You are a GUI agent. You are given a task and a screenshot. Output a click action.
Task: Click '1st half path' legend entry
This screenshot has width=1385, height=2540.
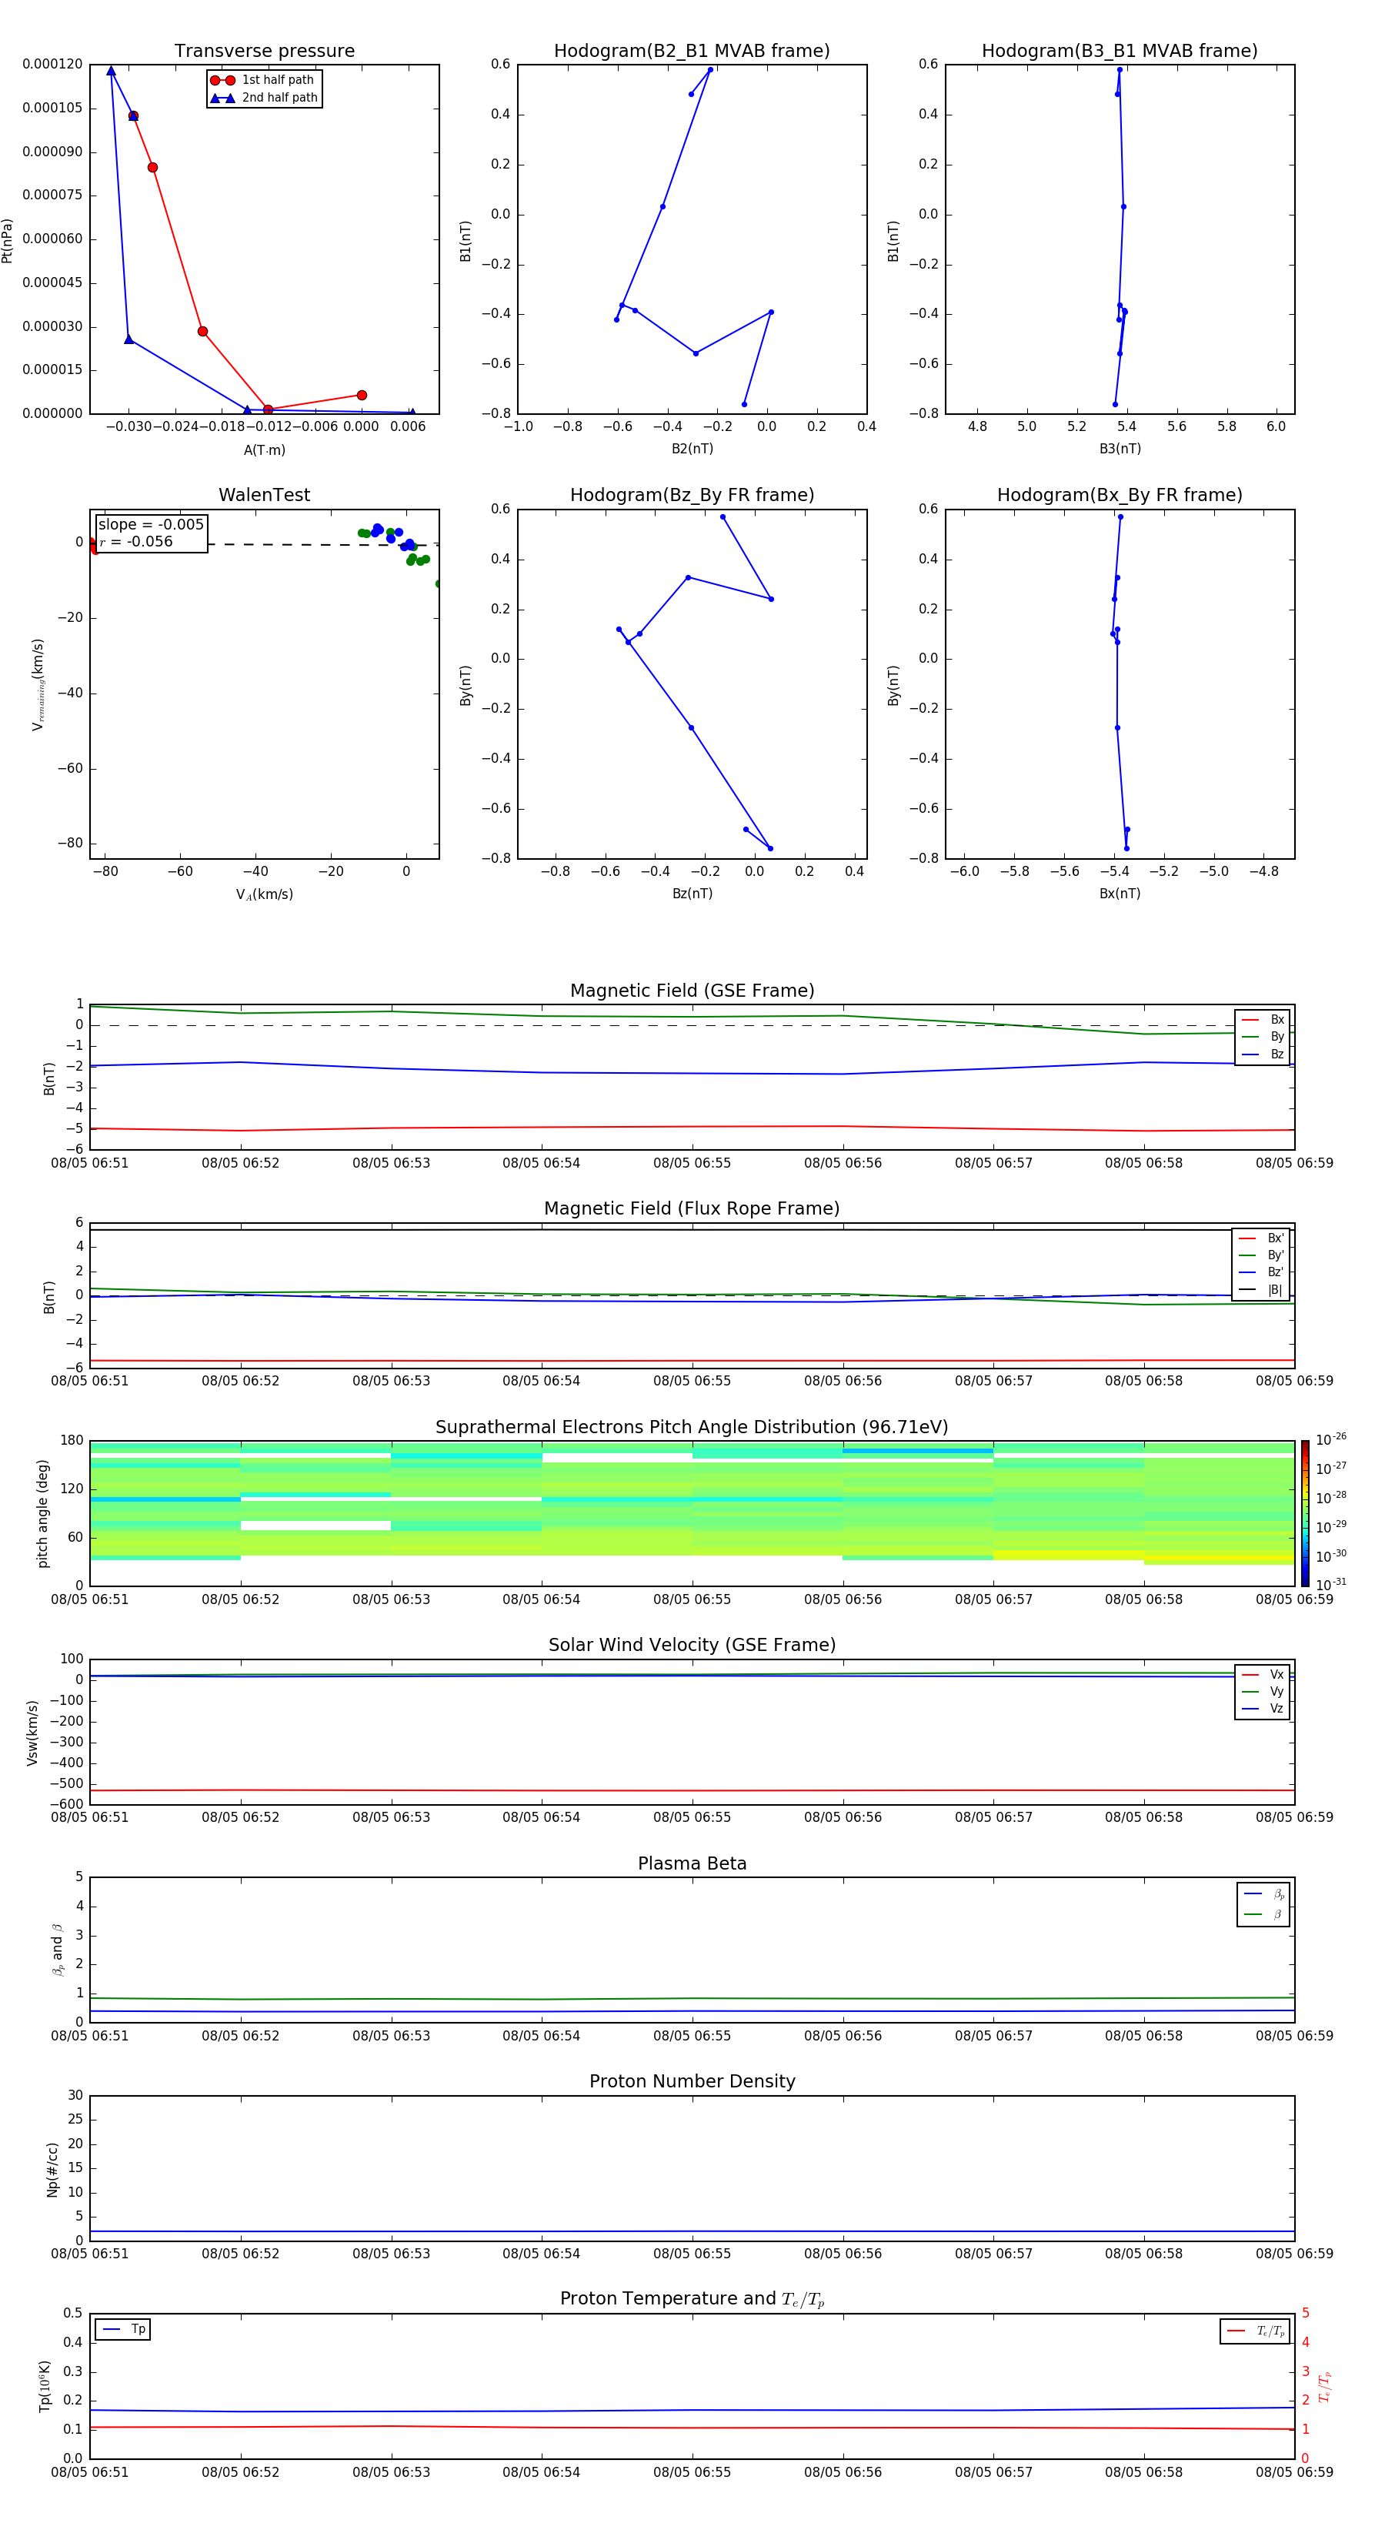click(x=263, y=80)
